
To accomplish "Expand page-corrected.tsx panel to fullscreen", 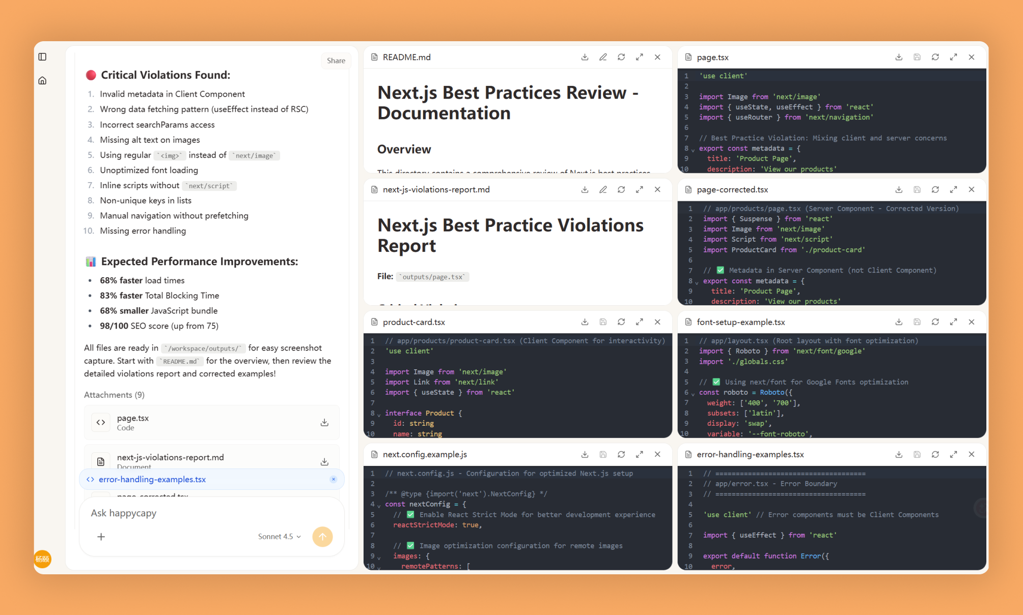I will [953, 190].
